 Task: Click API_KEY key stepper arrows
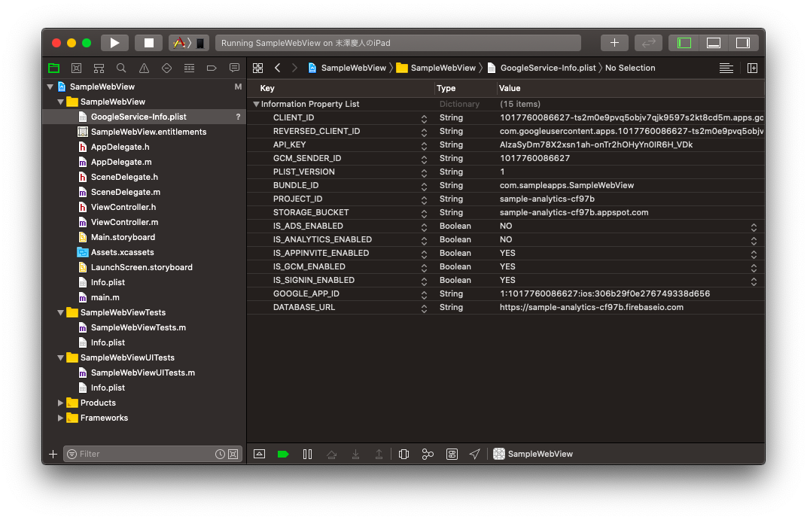pos(424,145)
